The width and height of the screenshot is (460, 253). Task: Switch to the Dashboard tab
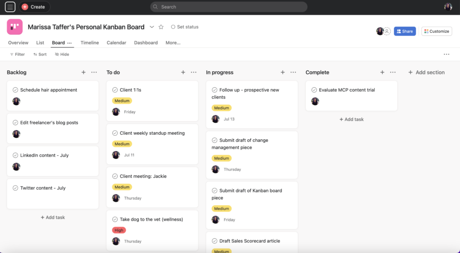click(146, 43)
